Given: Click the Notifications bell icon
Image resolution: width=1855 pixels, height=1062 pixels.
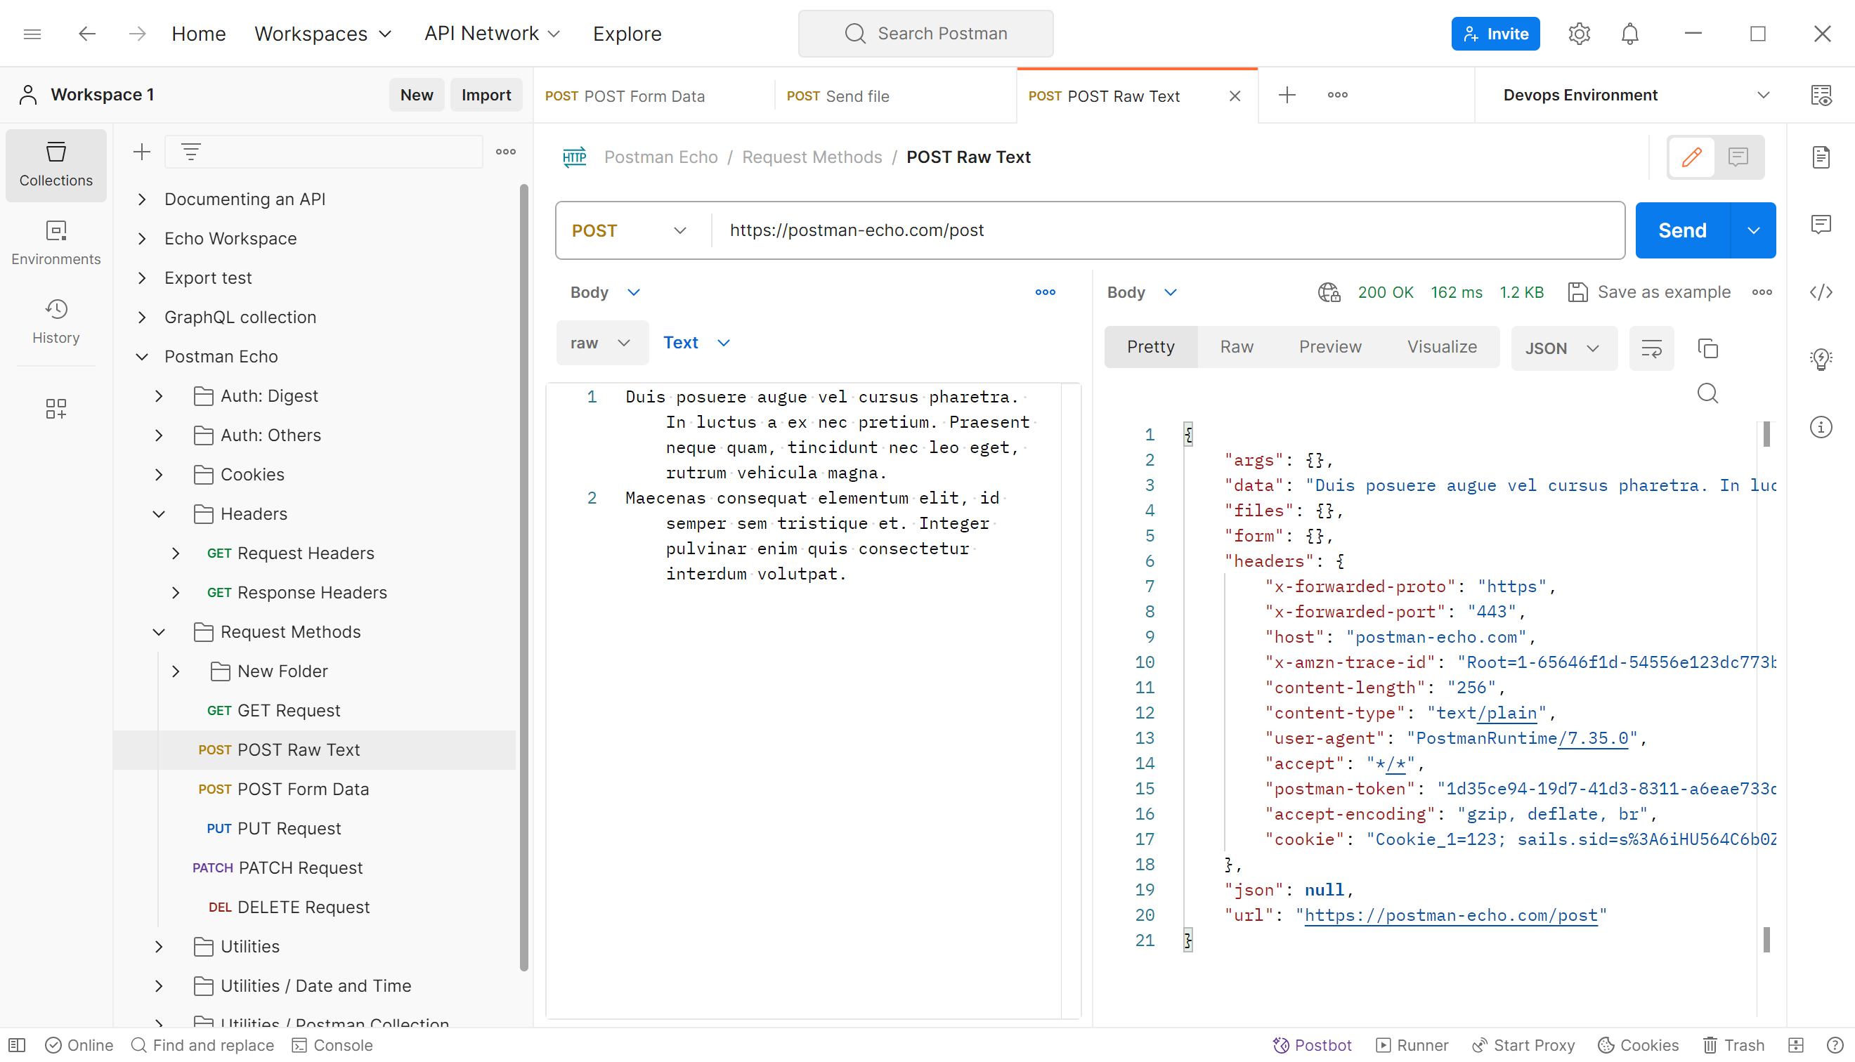Looking at the screenshot, I should point(1631,33).
